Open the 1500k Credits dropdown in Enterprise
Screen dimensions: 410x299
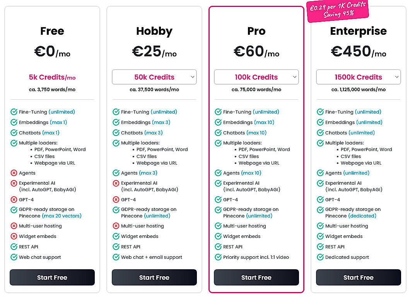(x=358, y=77)
